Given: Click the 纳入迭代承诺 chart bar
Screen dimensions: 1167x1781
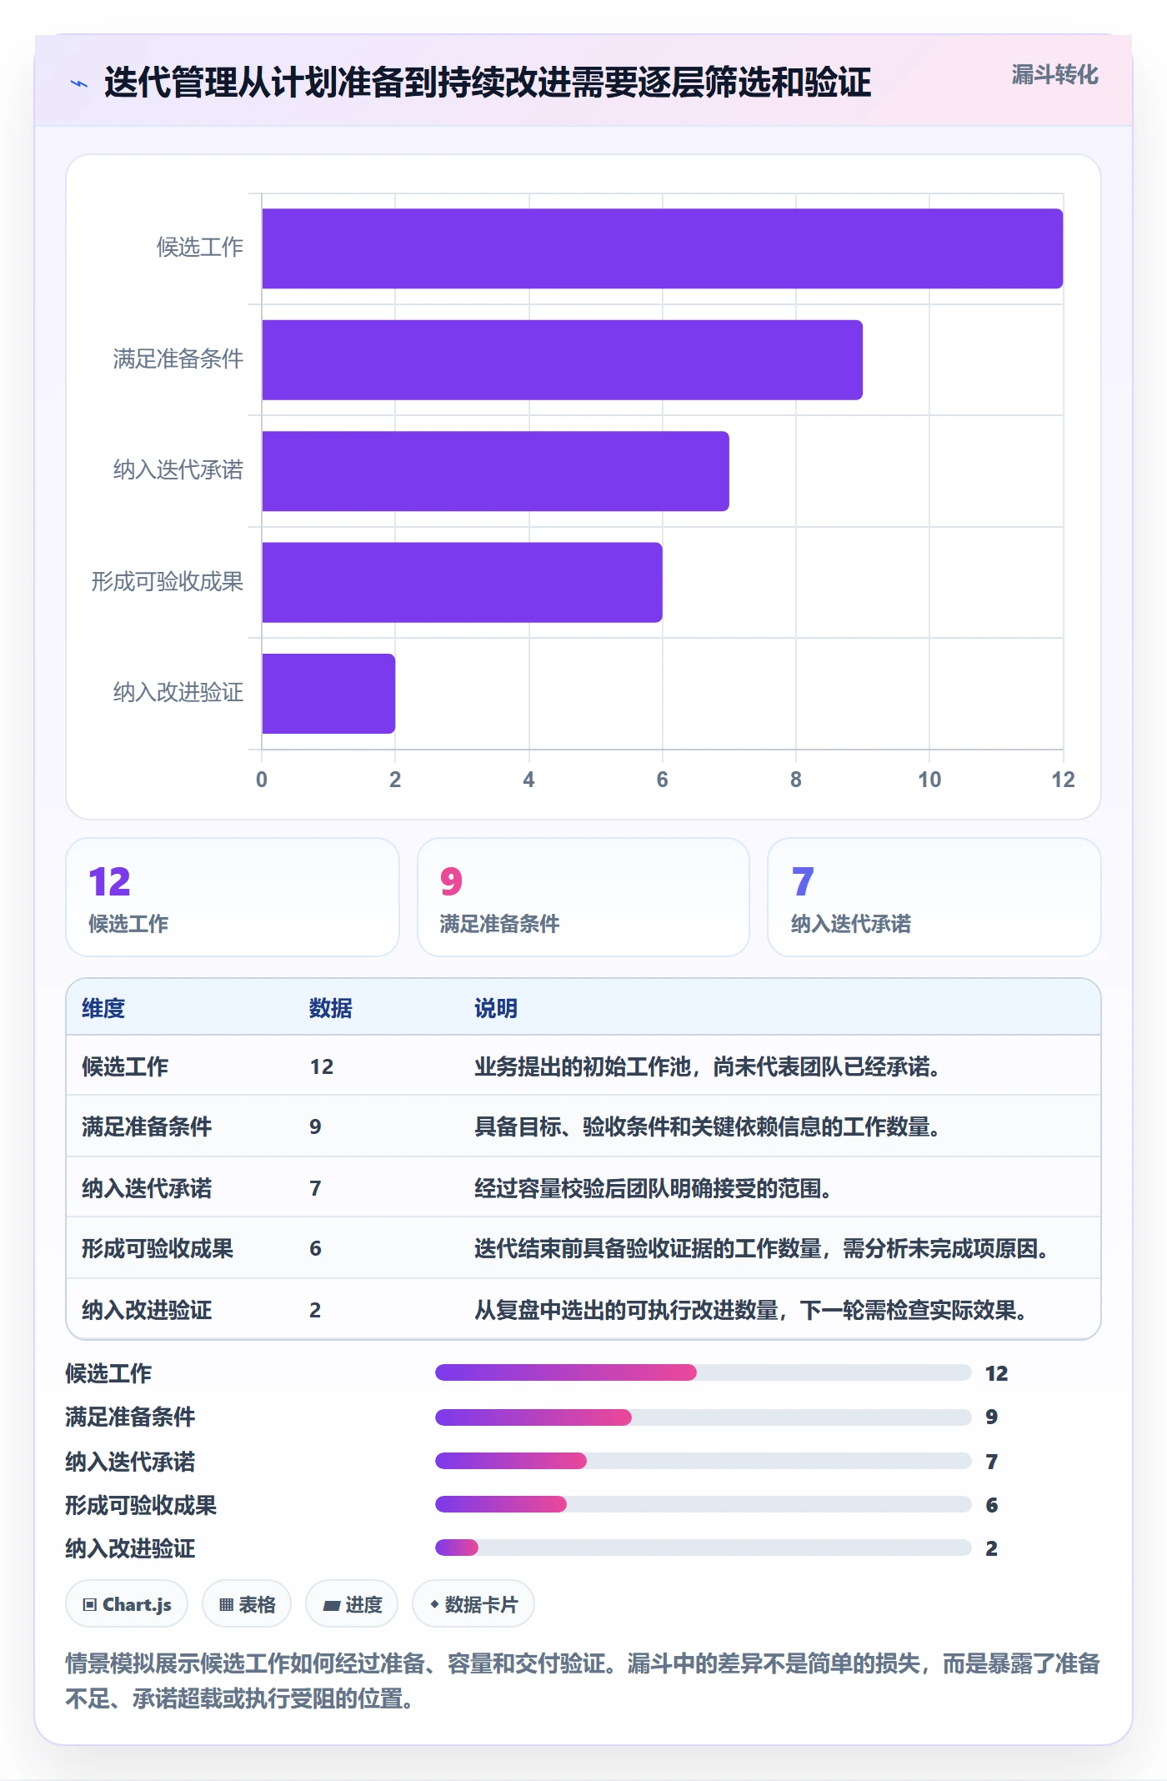Looking at the screenshot, I should [495, 471].
